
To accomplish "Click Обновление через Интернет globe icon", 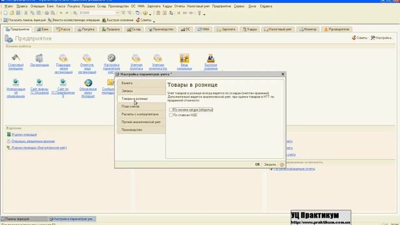I will (x=88, y=82).
